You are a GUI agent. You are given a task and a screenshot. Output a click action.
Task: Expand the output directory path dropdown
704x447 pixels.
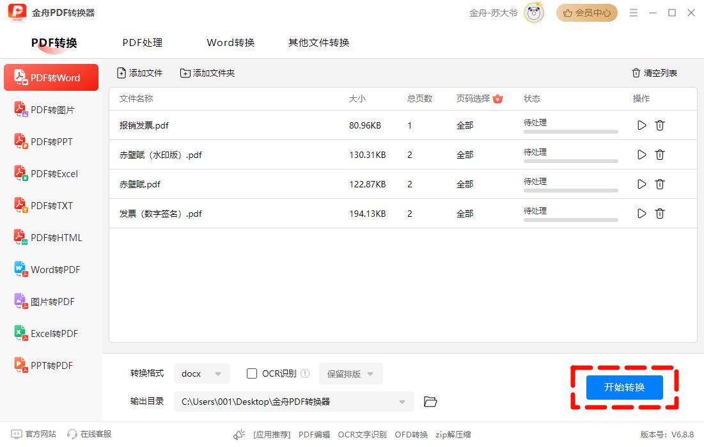402,402
